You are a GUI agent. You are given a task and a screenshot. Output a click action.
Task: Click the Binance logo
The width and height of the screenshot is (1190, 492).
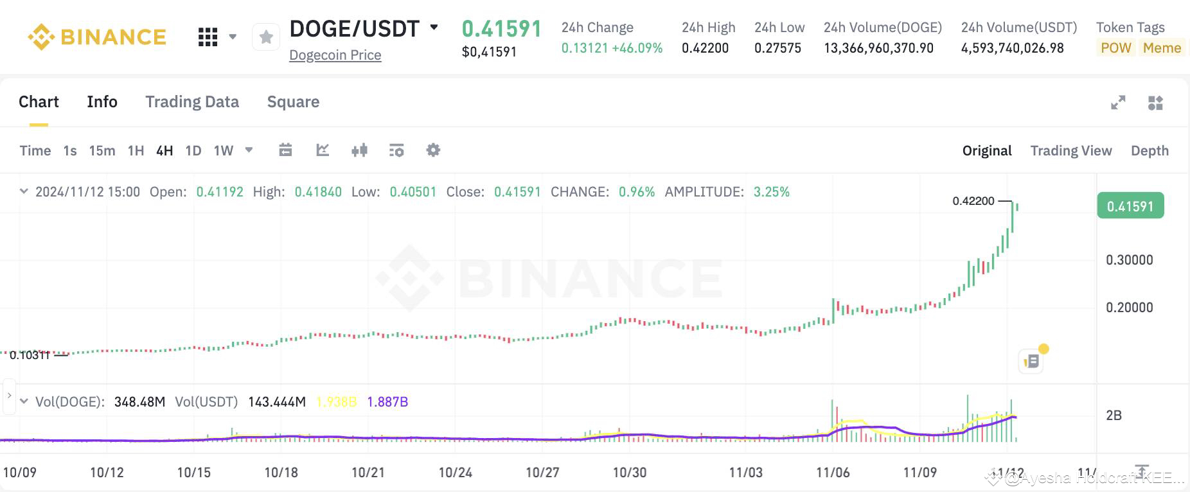click(96, 37)
